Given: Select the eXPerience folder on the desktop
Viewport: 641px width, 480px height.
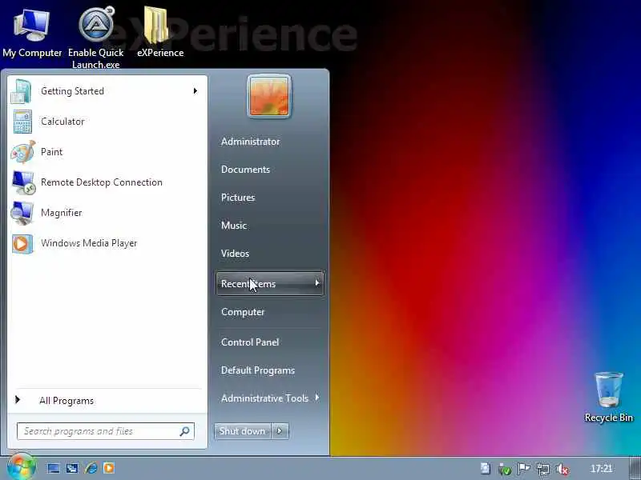Looking at the screenshot, I should point(159,32).
